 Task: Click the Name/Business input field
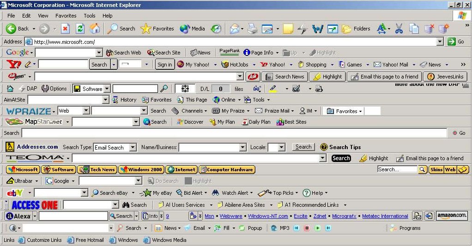tap(212, 147)
